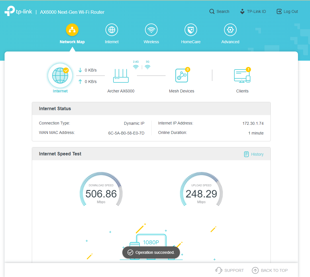
Task: Select the Internet globe in network map
Action: coord(60,76)
